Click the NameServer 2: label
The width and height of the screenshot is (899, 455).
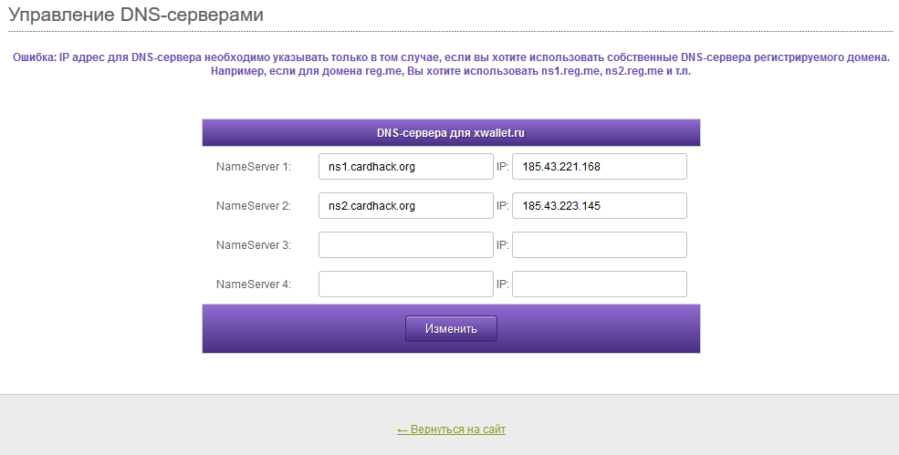[x=254, y=206]
